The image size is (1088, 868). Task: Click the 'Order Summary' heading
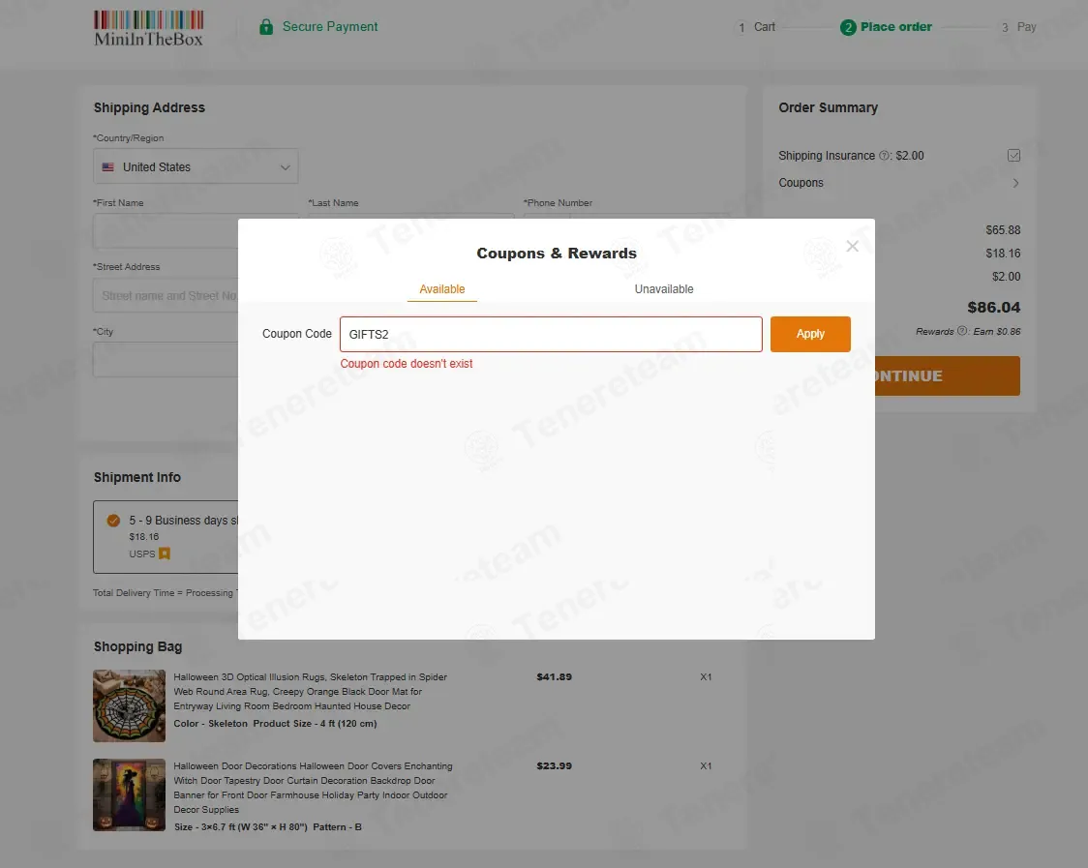pos(828,107)
